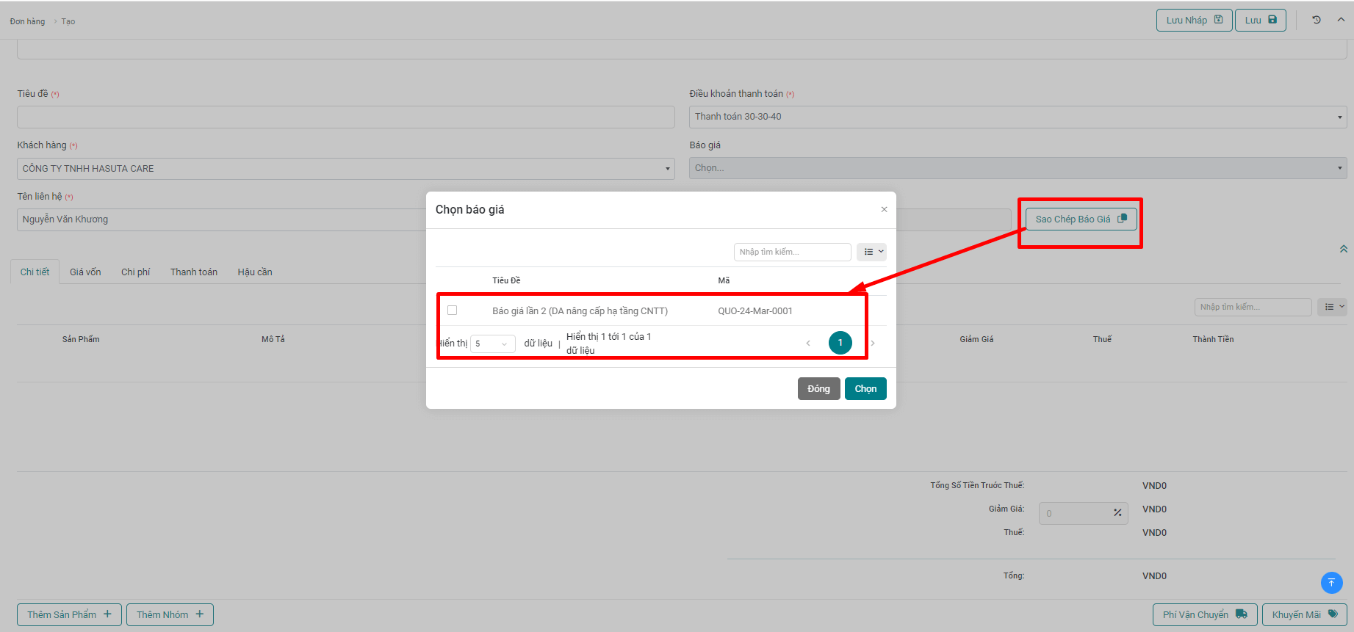Click the undo/reset history icon

click(1317, 20)
